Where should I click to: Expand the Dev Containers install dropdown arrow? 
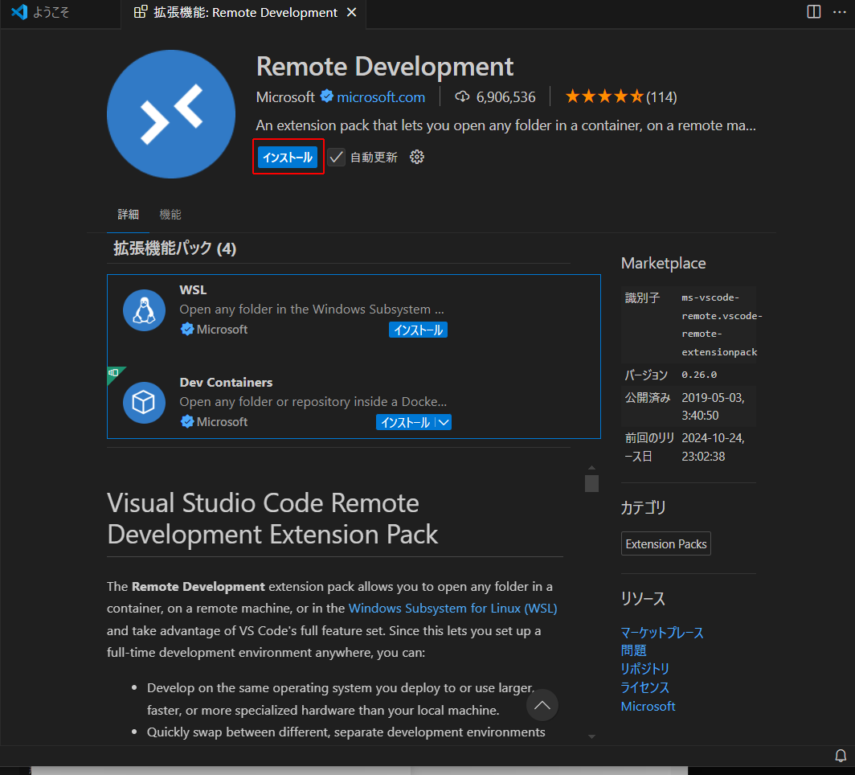coord(444,422)
